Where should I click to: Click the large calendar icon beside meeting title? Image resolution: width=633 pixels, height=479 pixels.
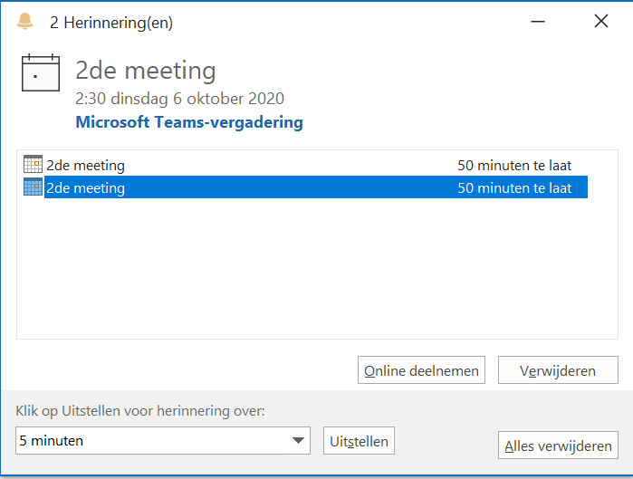[41, 72]
